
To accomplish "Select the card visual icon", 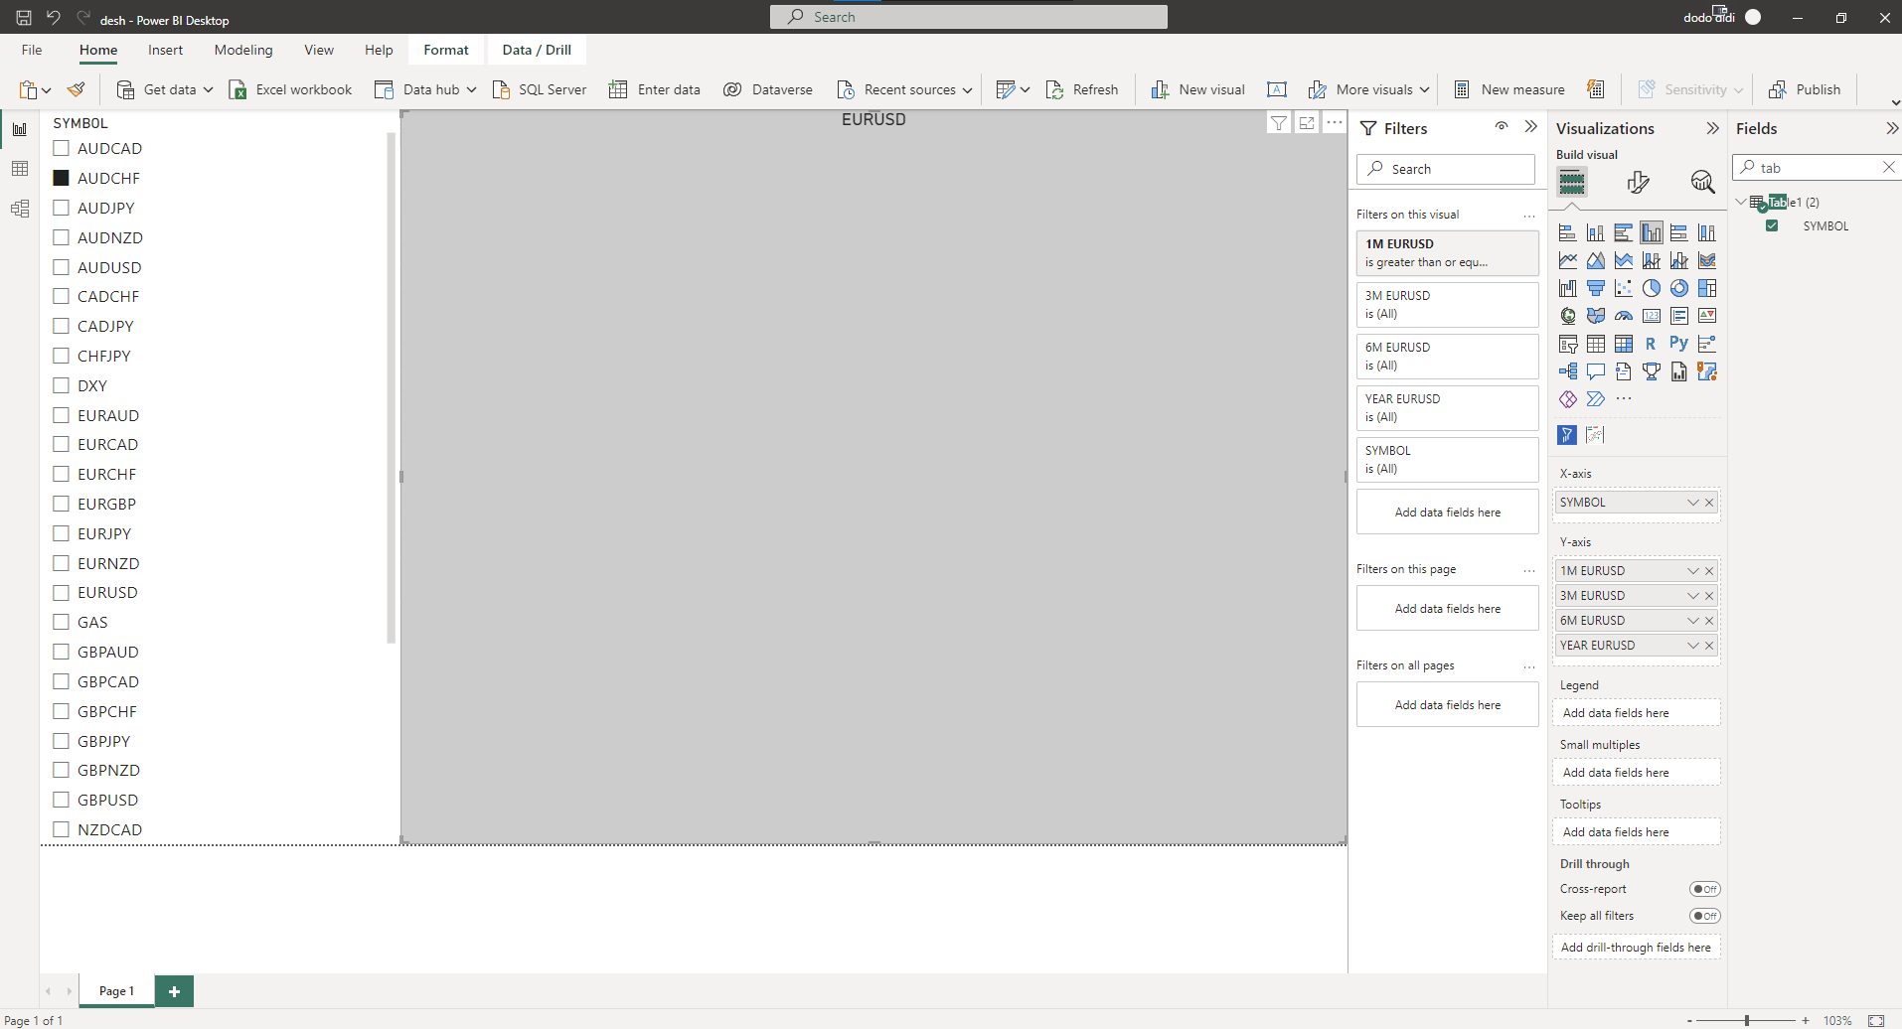I will coord(1652,316).
